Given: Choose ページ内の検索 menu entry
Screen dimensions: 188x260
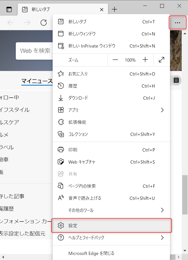Looking at the screenshot, I should coord(111,186).
